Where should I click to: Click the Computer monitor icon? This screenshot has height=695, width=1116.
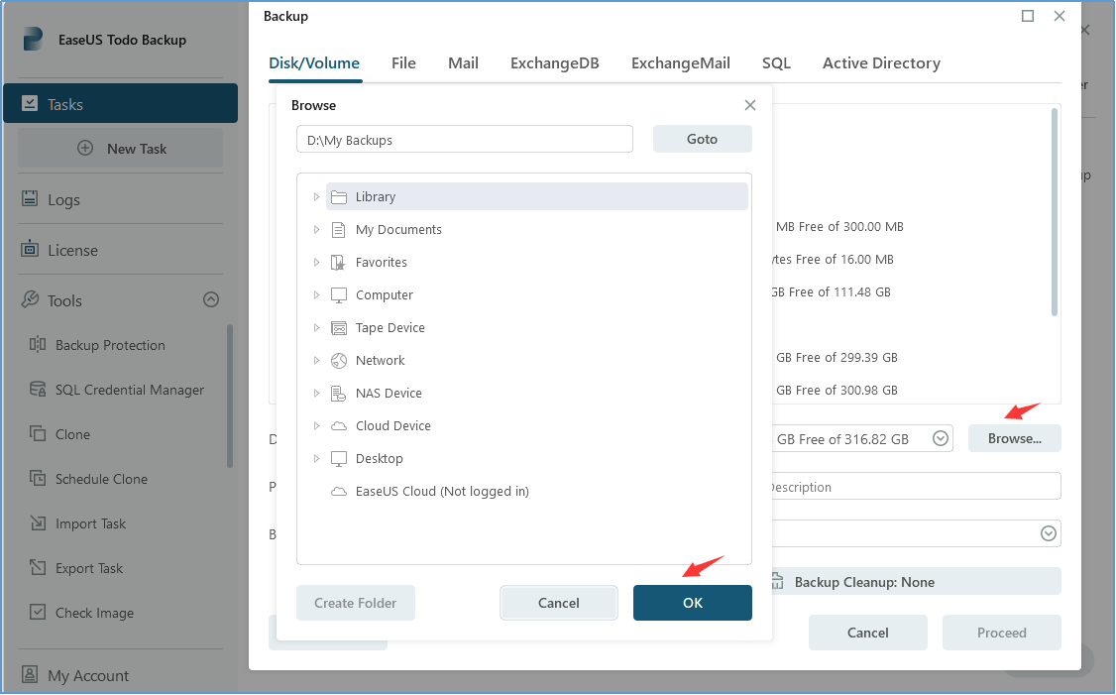pos(340,295)
